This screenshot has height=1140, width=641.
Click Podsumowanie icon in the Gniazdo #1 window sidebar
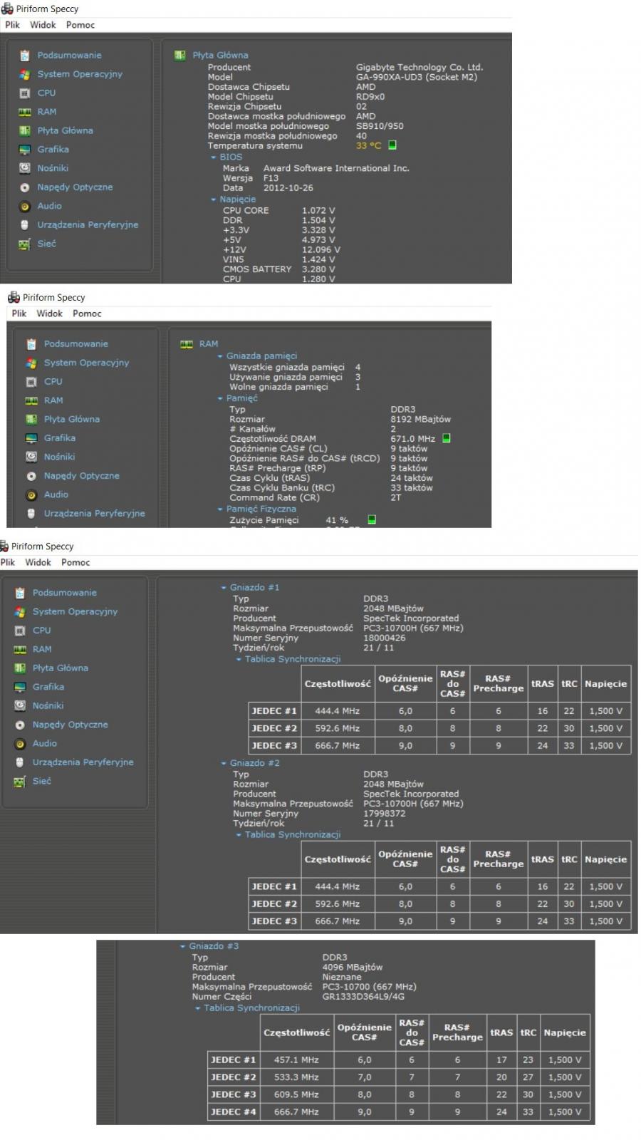pyautogui.click(x=20, y=593)
